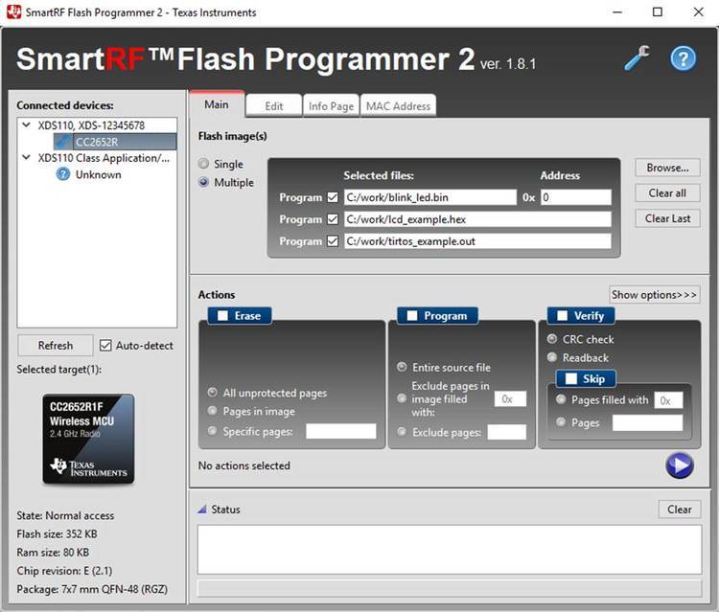
Task: Open the MAC Address tab
Action: tap(398, 106)
